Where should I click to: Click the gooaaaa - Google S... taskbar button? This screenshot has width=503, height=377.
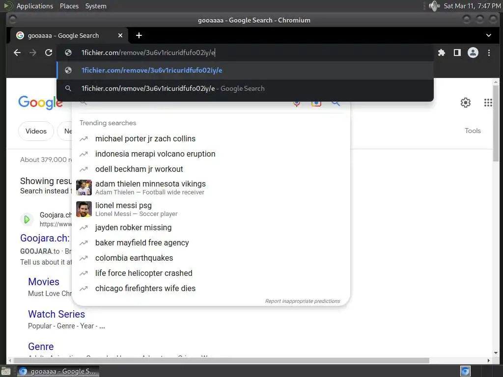(58, 371)
